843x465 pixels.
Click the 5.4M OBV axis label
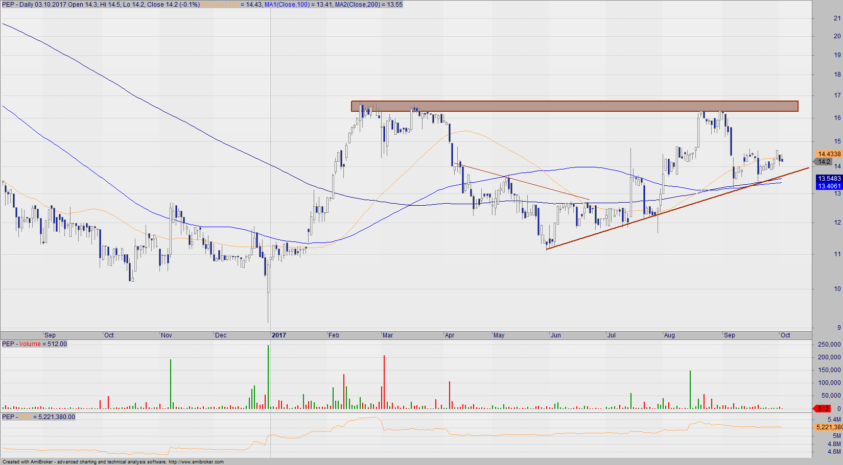click(834, 420)
